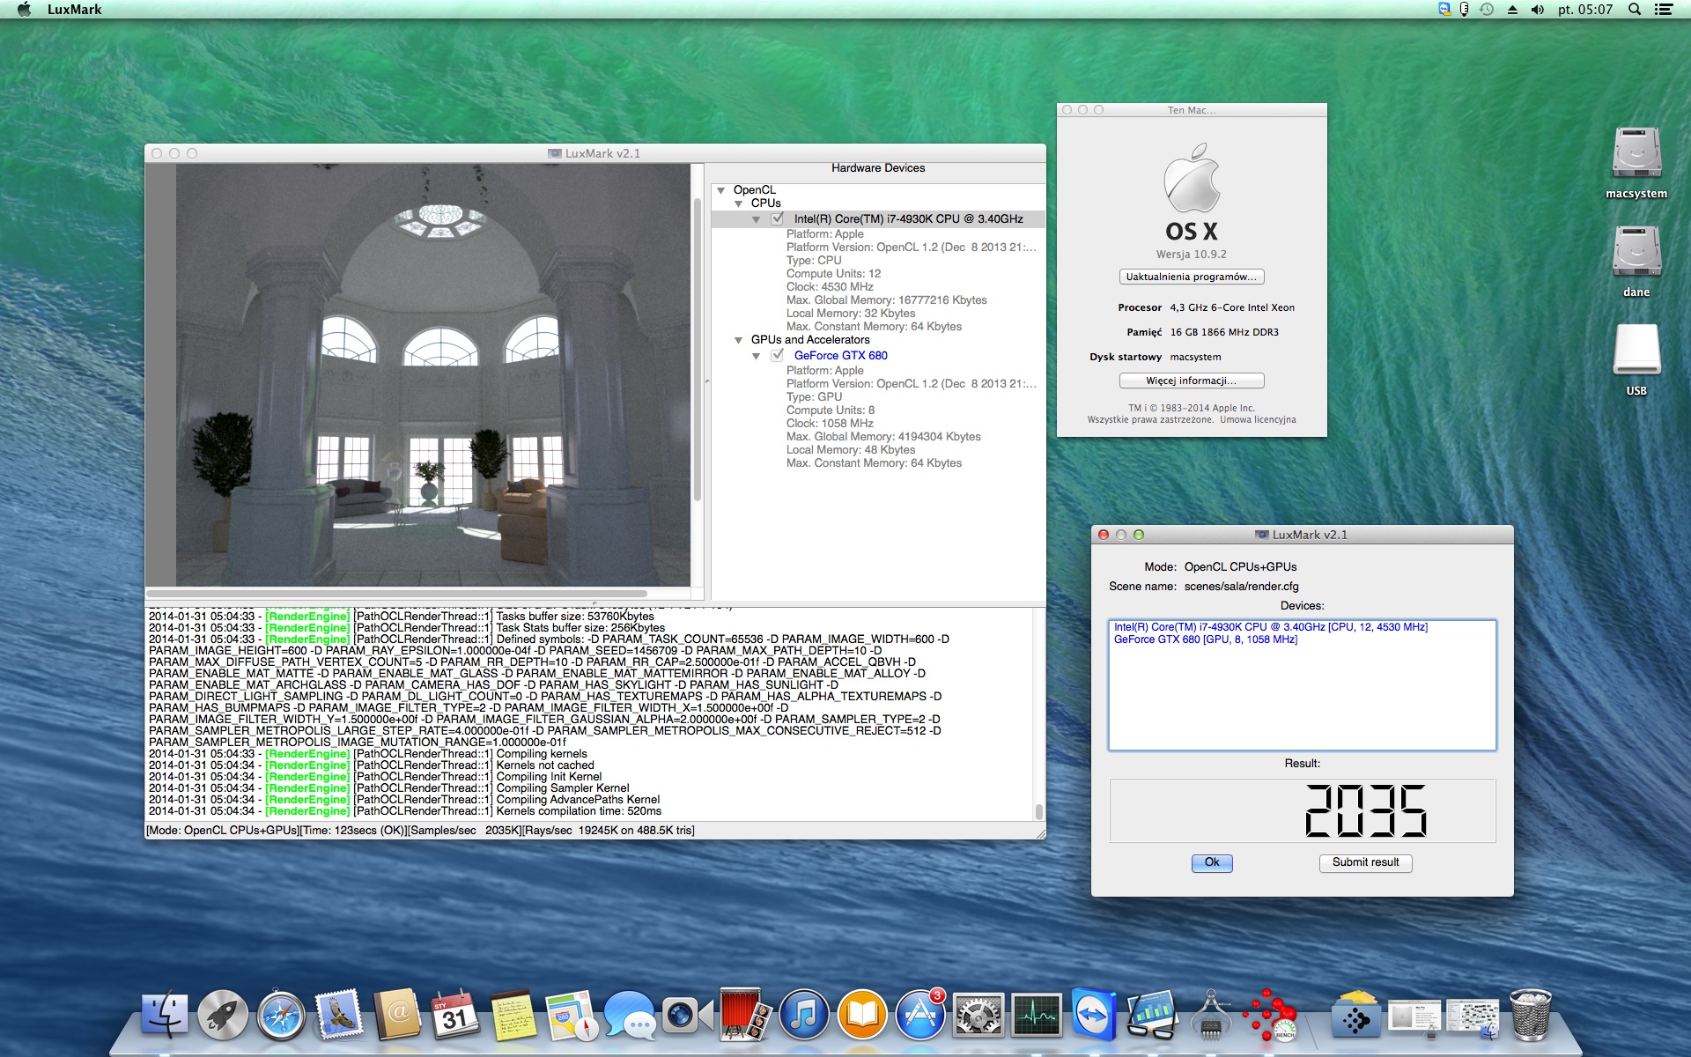The height and width of the screenshot is (1057, 1691).
Task: Open the Notification Center list icon
Action: click(1664, 10)
